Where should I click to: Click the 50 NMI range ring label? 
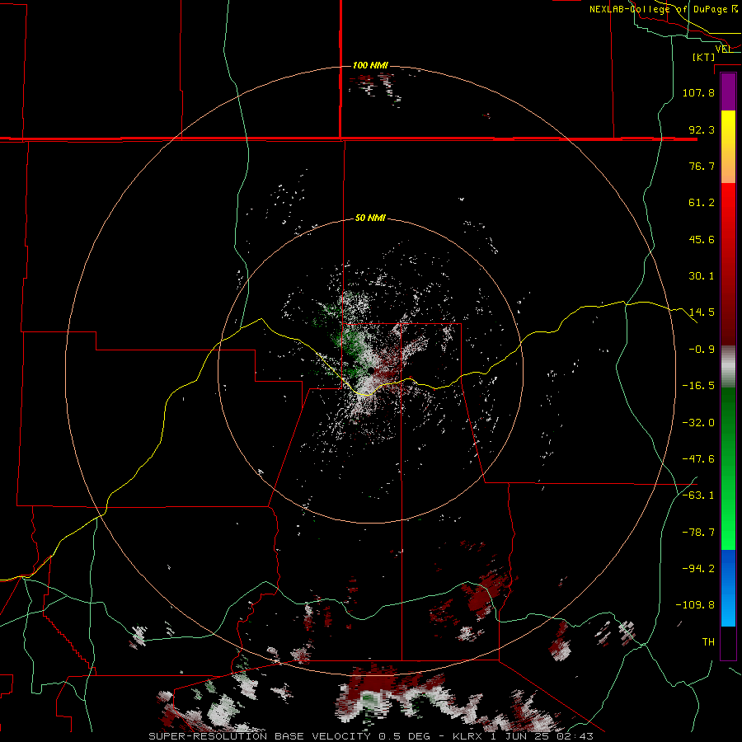tap(370, 218)
